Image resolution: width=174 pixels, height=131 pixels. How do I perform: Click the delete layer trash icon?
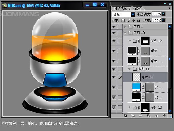164,116
